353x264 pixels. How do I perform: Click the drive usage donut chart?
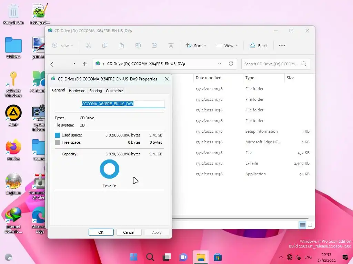pyautogui.click(x=109, y=169)
